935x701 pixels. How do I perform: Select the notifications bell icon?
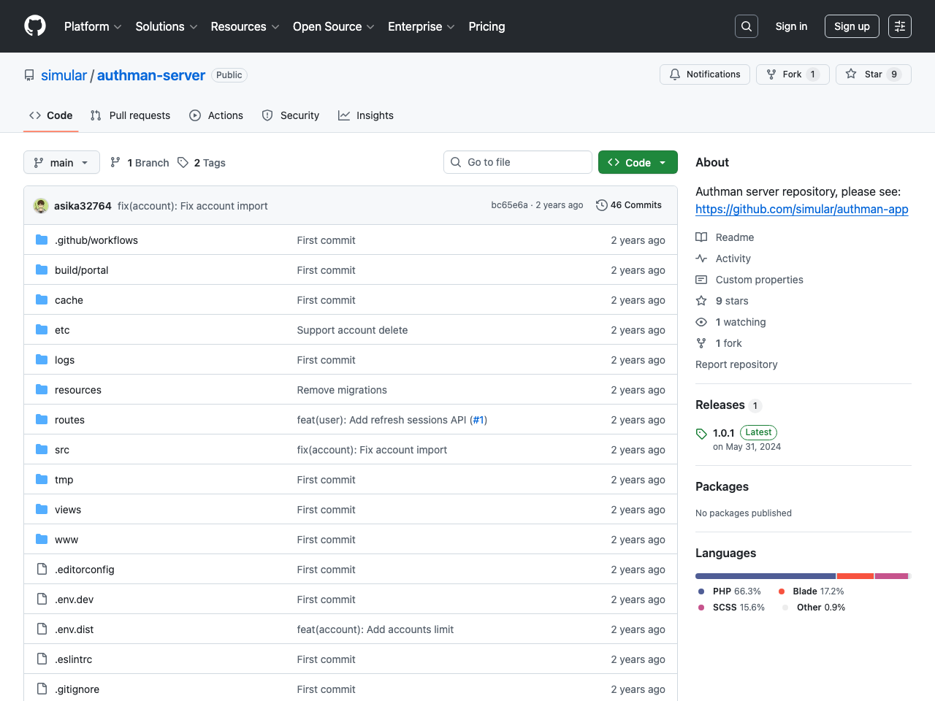(x=673, y=74)
